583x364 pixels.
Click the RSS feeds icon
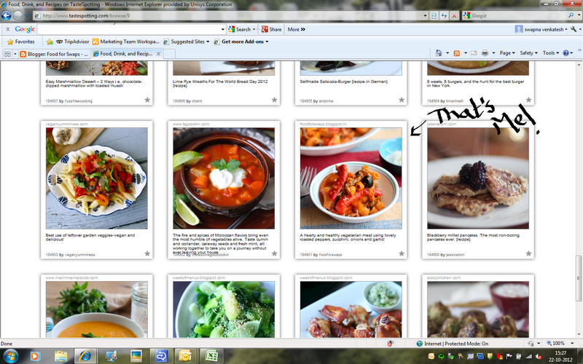click(x=457, y=53)
